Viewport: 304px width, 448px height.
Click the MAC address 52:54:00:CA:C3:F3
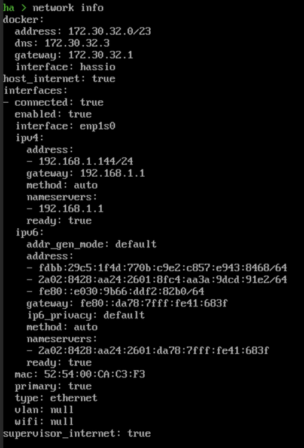[x=95, y=374]
